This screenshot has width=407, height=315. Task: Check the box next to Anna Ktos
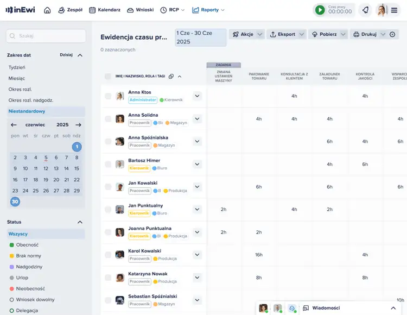pos(108,96)
